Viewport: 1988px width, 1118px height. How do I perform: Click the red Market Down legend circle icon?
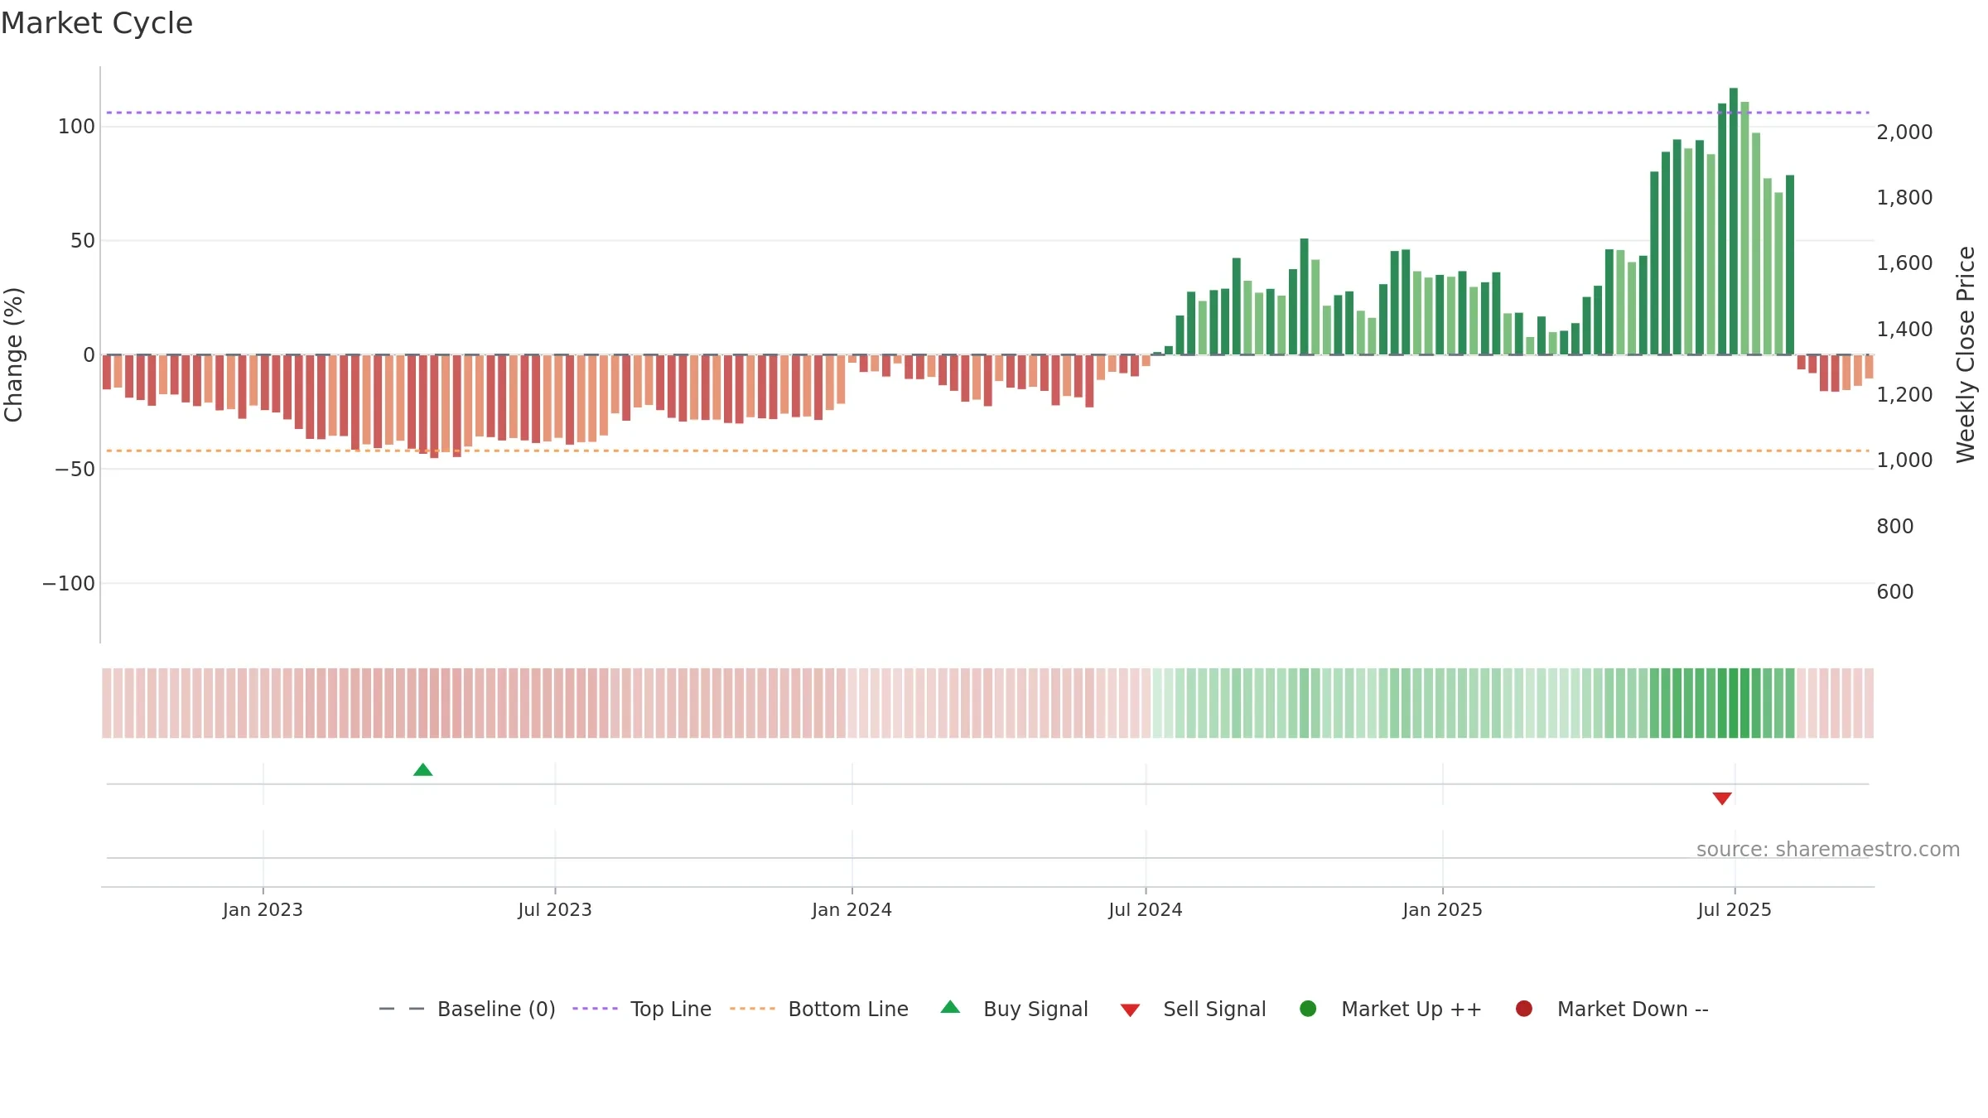coord(1523,1009)
